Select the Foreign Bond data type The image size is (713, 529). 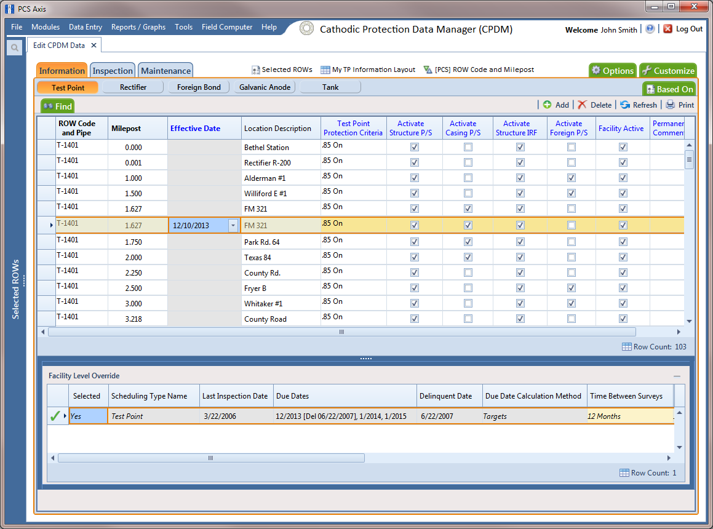pyautogui.click(x=199, y=87)
